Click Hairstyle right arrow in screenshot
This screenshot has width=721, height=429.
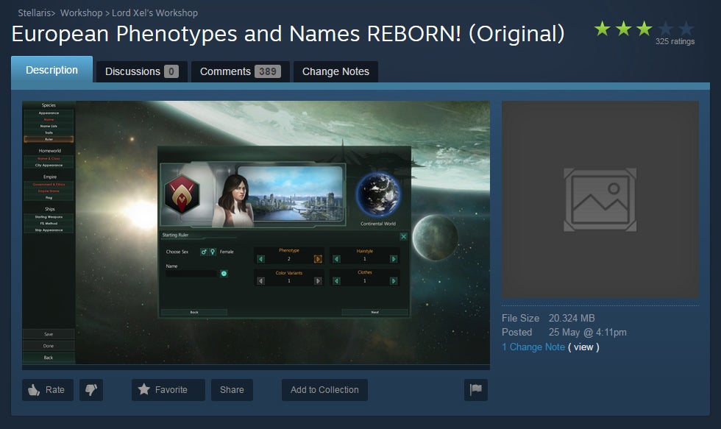[x=394, y=259]
